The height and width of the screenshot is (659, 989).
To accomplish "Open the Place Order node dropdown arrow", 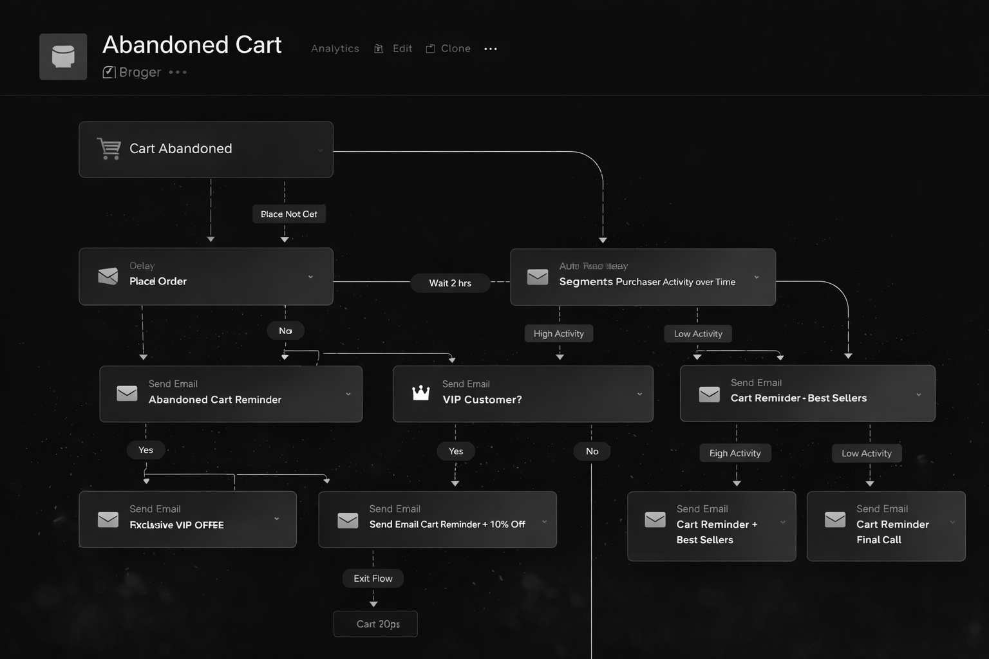I will click(310, 277).
